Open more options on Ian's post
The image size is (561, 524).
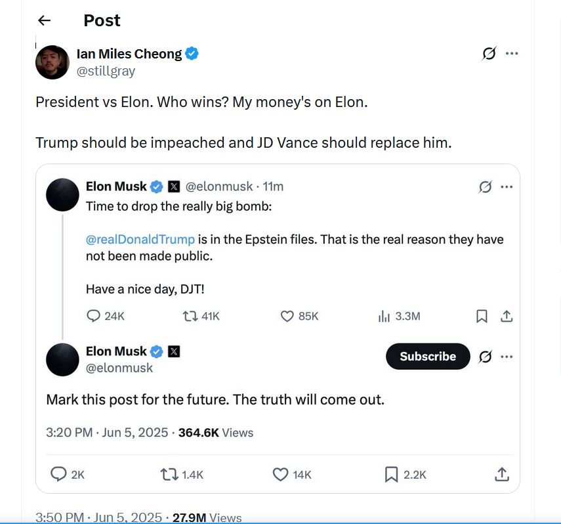(512, 54)
